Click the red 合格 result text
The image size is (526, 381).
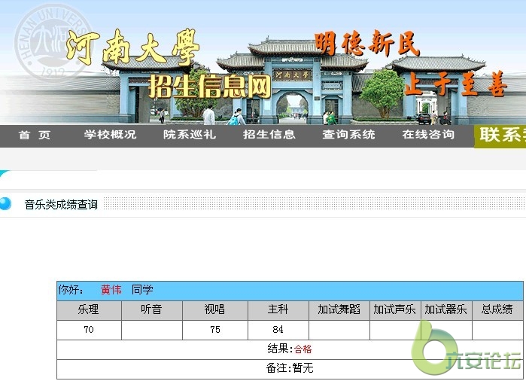coord(303,349)
